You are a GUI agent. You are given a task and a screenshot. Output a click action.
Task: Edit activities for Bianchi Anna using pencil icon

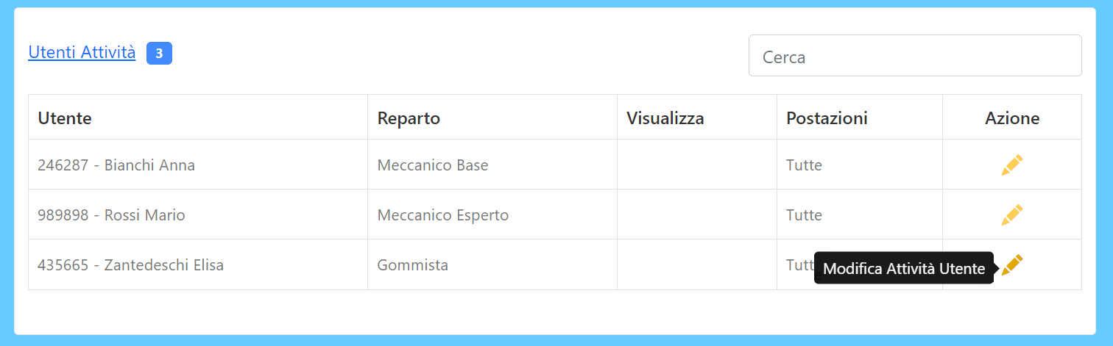coord(1012,165)
